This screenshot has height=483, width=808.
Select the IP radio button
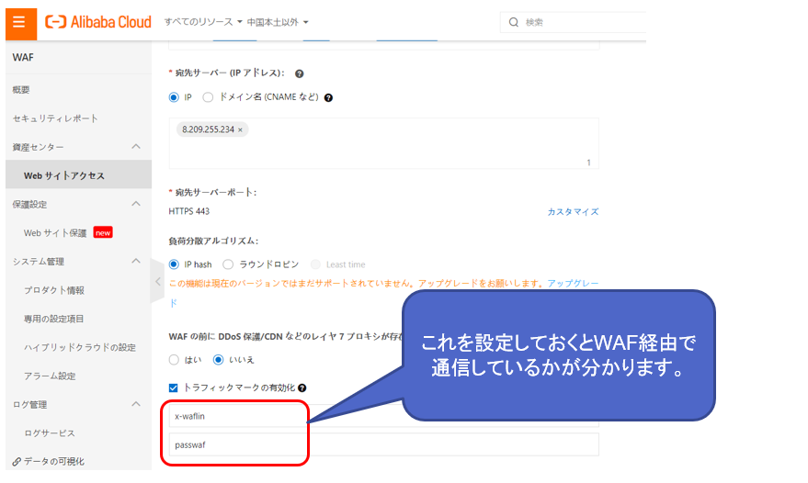pyautogui.click(x=174, y=97)
